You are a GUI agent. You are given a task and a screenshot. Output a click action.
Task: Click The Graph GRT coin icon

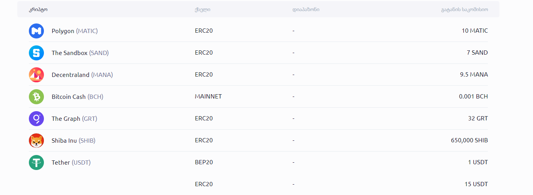(x=37, y=118)
